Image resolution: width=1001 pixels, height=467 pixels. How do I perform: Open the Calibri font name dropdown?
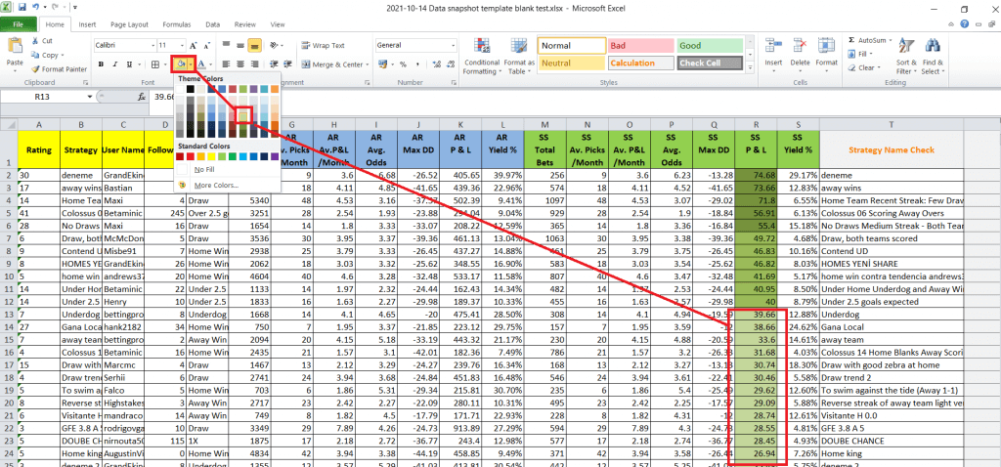[x=151, y=45]
